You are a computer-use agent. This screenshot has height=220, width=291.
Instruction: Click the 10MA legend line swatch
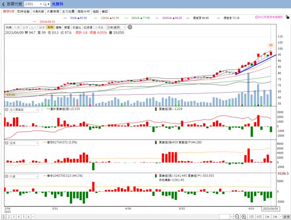pos(96,18)
